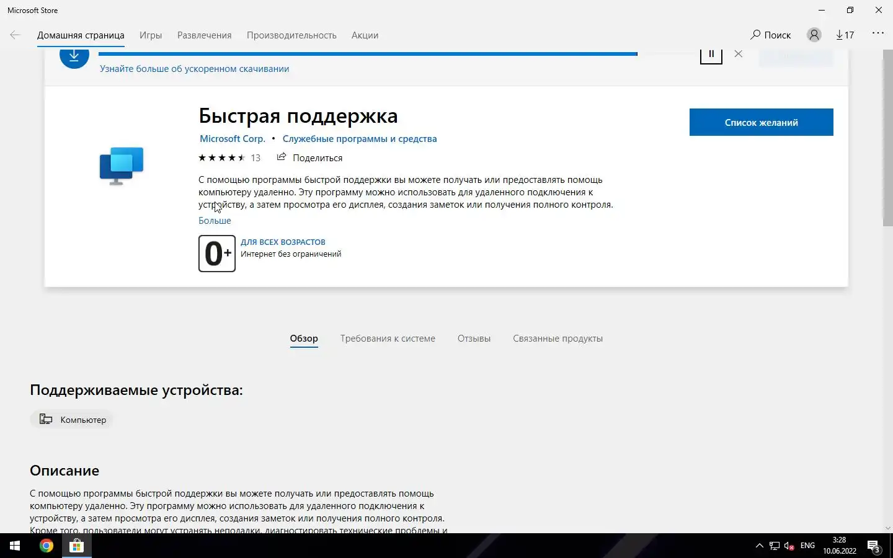893x558 pixels.
Task: Click the Microsoft Store taskbar icon
Action: pyautogui.click(x=77, y=546)
